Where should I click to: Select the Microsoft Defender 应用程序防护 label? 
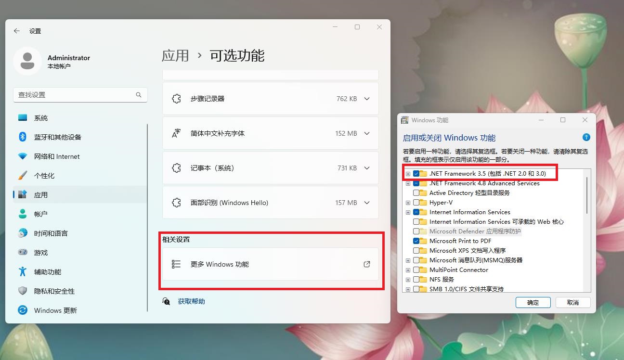pyautogui.click(x=475, y=231)
